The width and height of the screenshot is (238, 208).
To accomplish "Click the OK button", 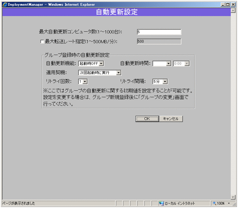I will [x=147, y=119].
